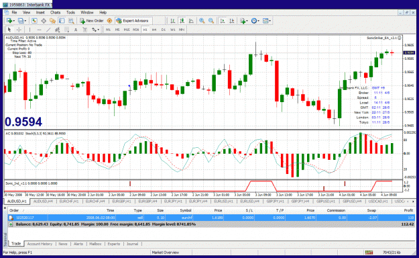The image size is (419, 258).
Task: Switch timeframe to M15
Action: coord(127,30)
